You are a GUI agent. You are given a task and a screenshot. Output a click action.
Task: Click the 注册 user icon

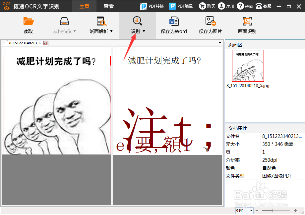point(221,6)
